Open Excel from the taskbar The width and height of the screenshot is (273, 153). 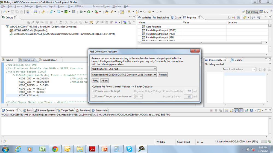pos(42,149)
